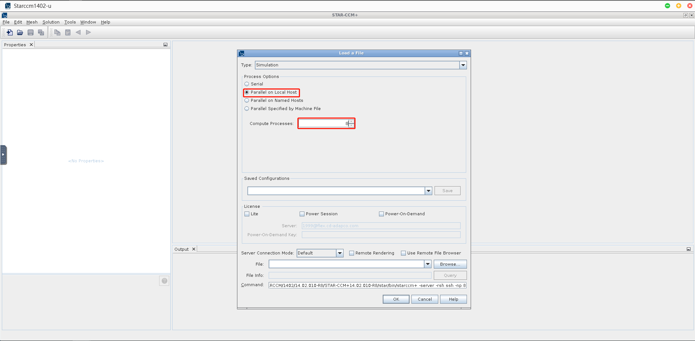Click the Command text field
Screen dimensions: 695x341
click(367, 285)
